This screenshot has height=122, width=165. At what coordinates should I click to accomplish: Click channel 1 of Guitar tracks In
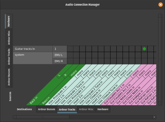[x=60, y=49]
